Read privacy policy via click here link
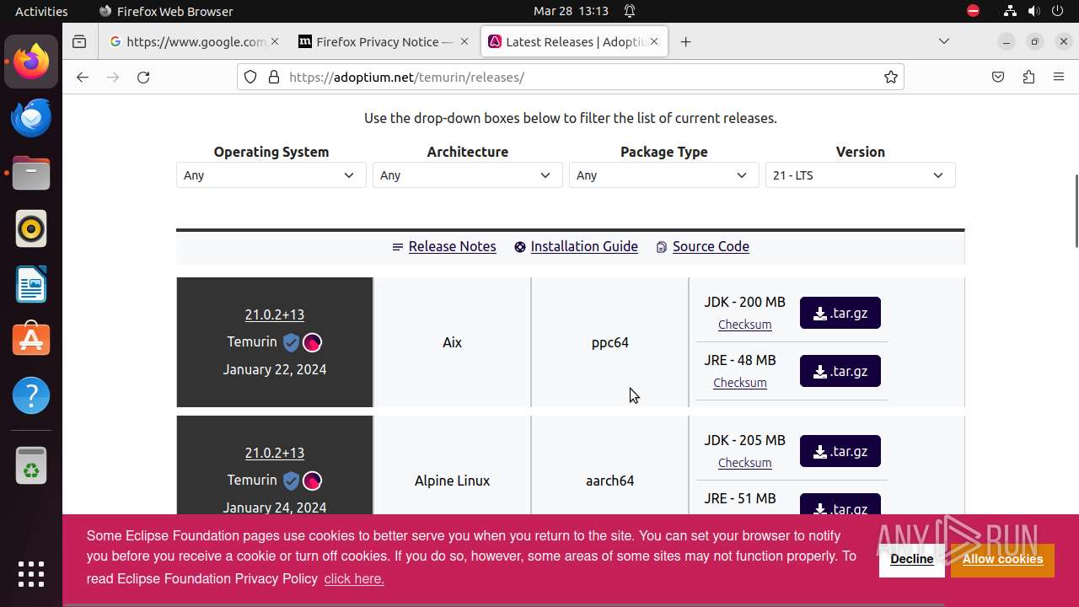The height and width of the screenshot is (607, 1079). click(354, 578)
